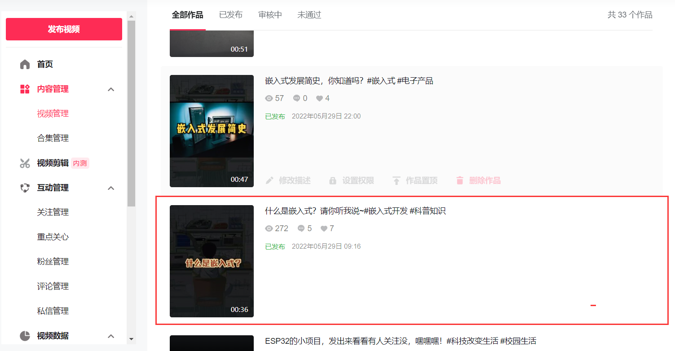
Task: Click the home icon beside 首页
Action: (25, 64)
